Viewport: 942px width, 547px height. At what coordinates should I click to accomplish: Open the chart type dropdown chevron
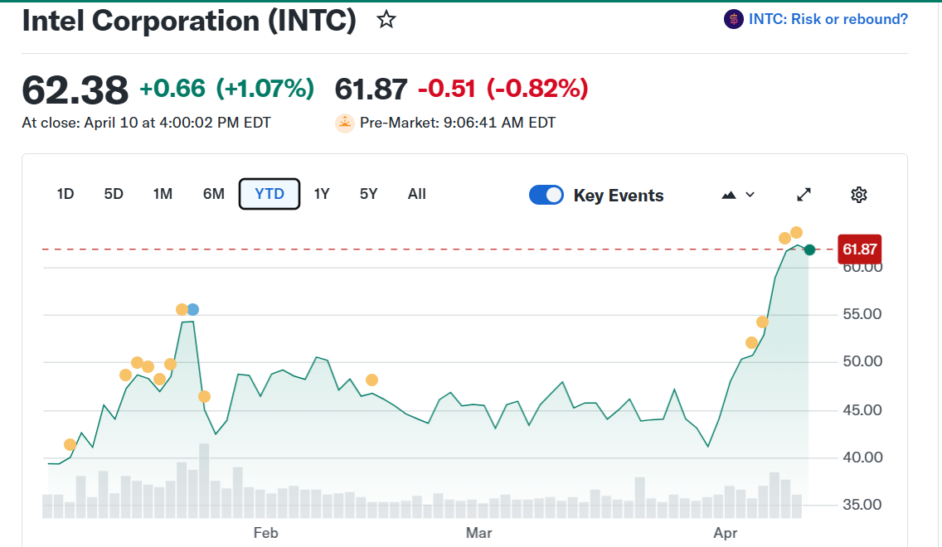point(750,195)
